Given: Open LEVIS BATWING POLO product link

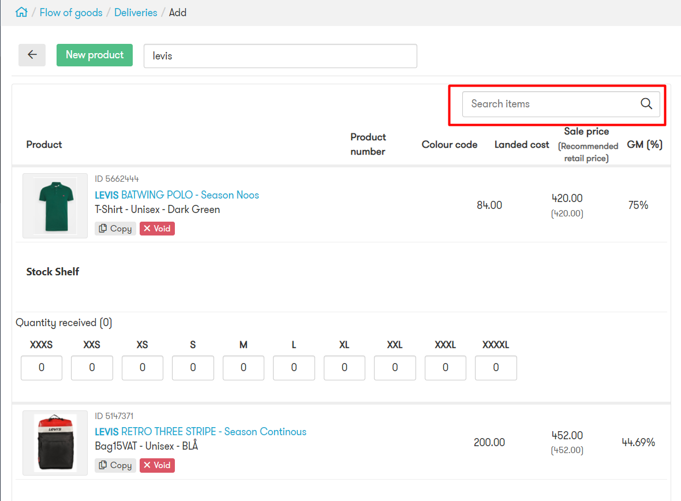Looking at the screenshot, I should (x=177, y=195).
